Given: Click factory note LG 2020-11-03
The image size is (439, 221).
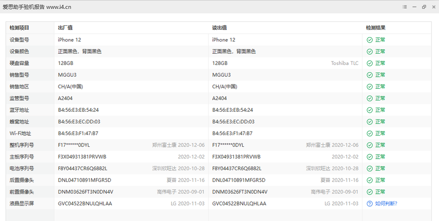Looking at the screenshot, I should 188,203.
